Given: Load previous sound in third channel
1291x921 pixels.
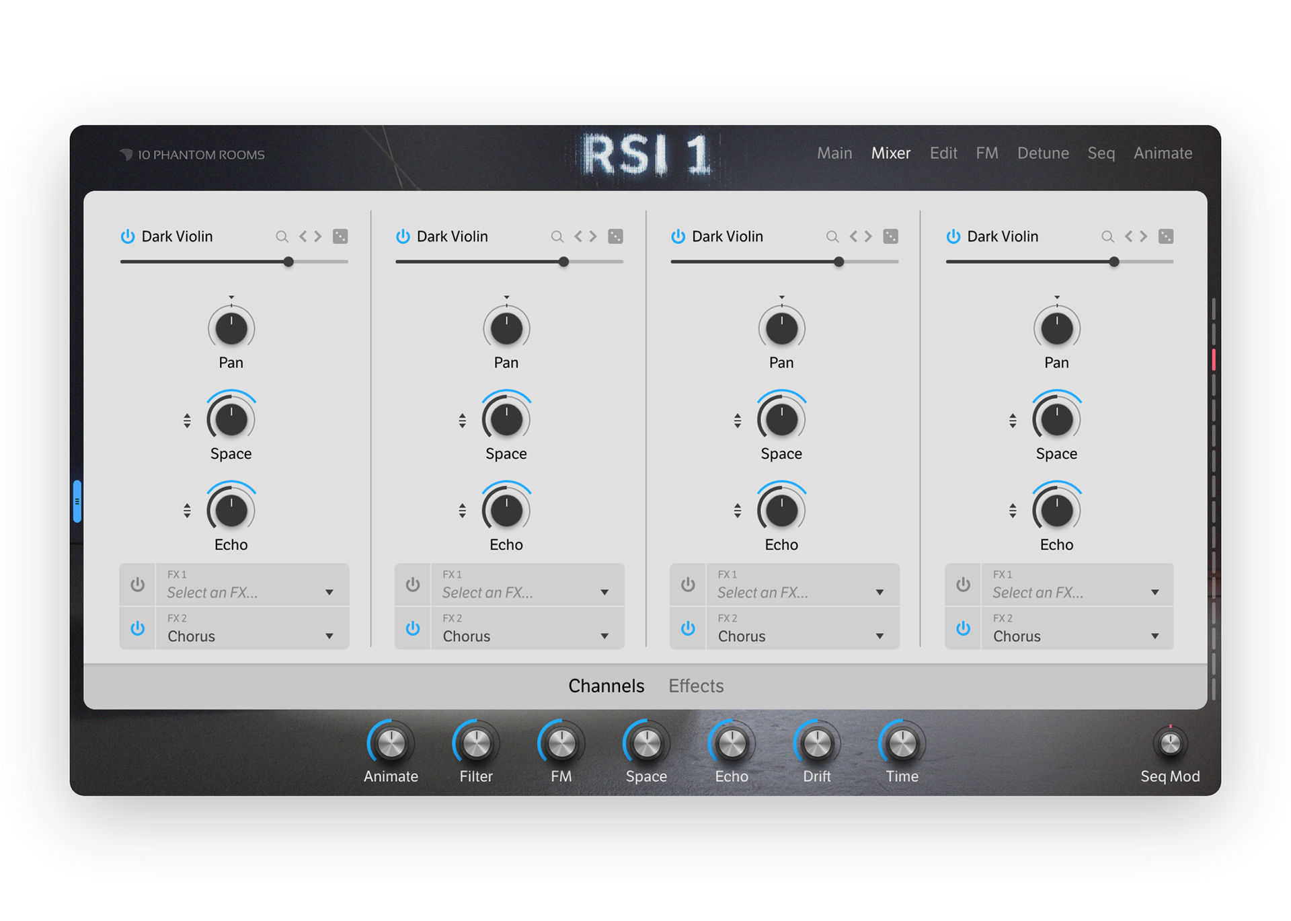Looking at the screenshot, I should click(854, 236).
